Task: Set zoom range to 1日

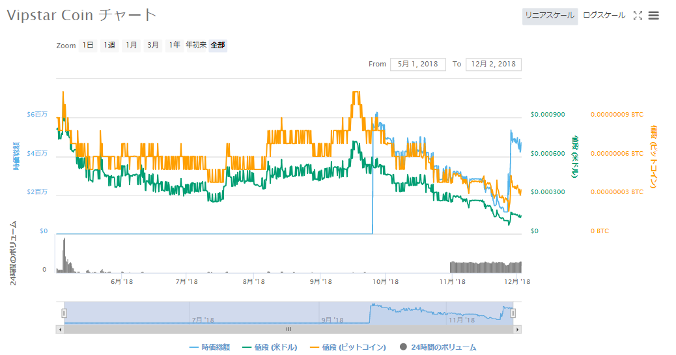Action: coord(88,46)
